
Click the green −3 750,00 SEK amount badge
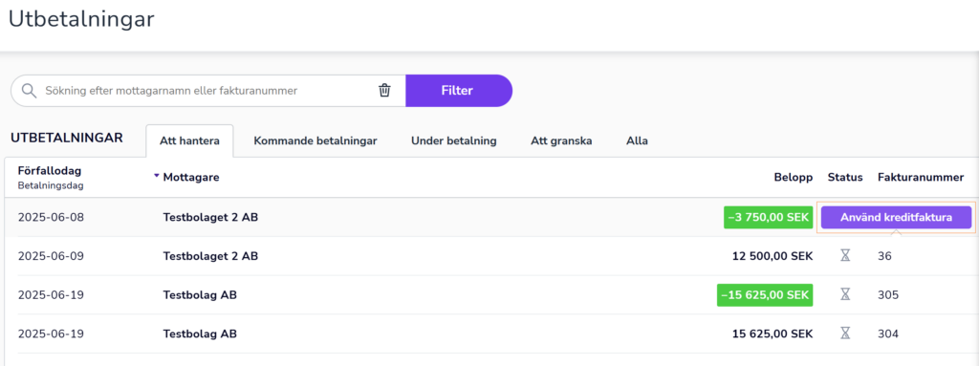768,217
